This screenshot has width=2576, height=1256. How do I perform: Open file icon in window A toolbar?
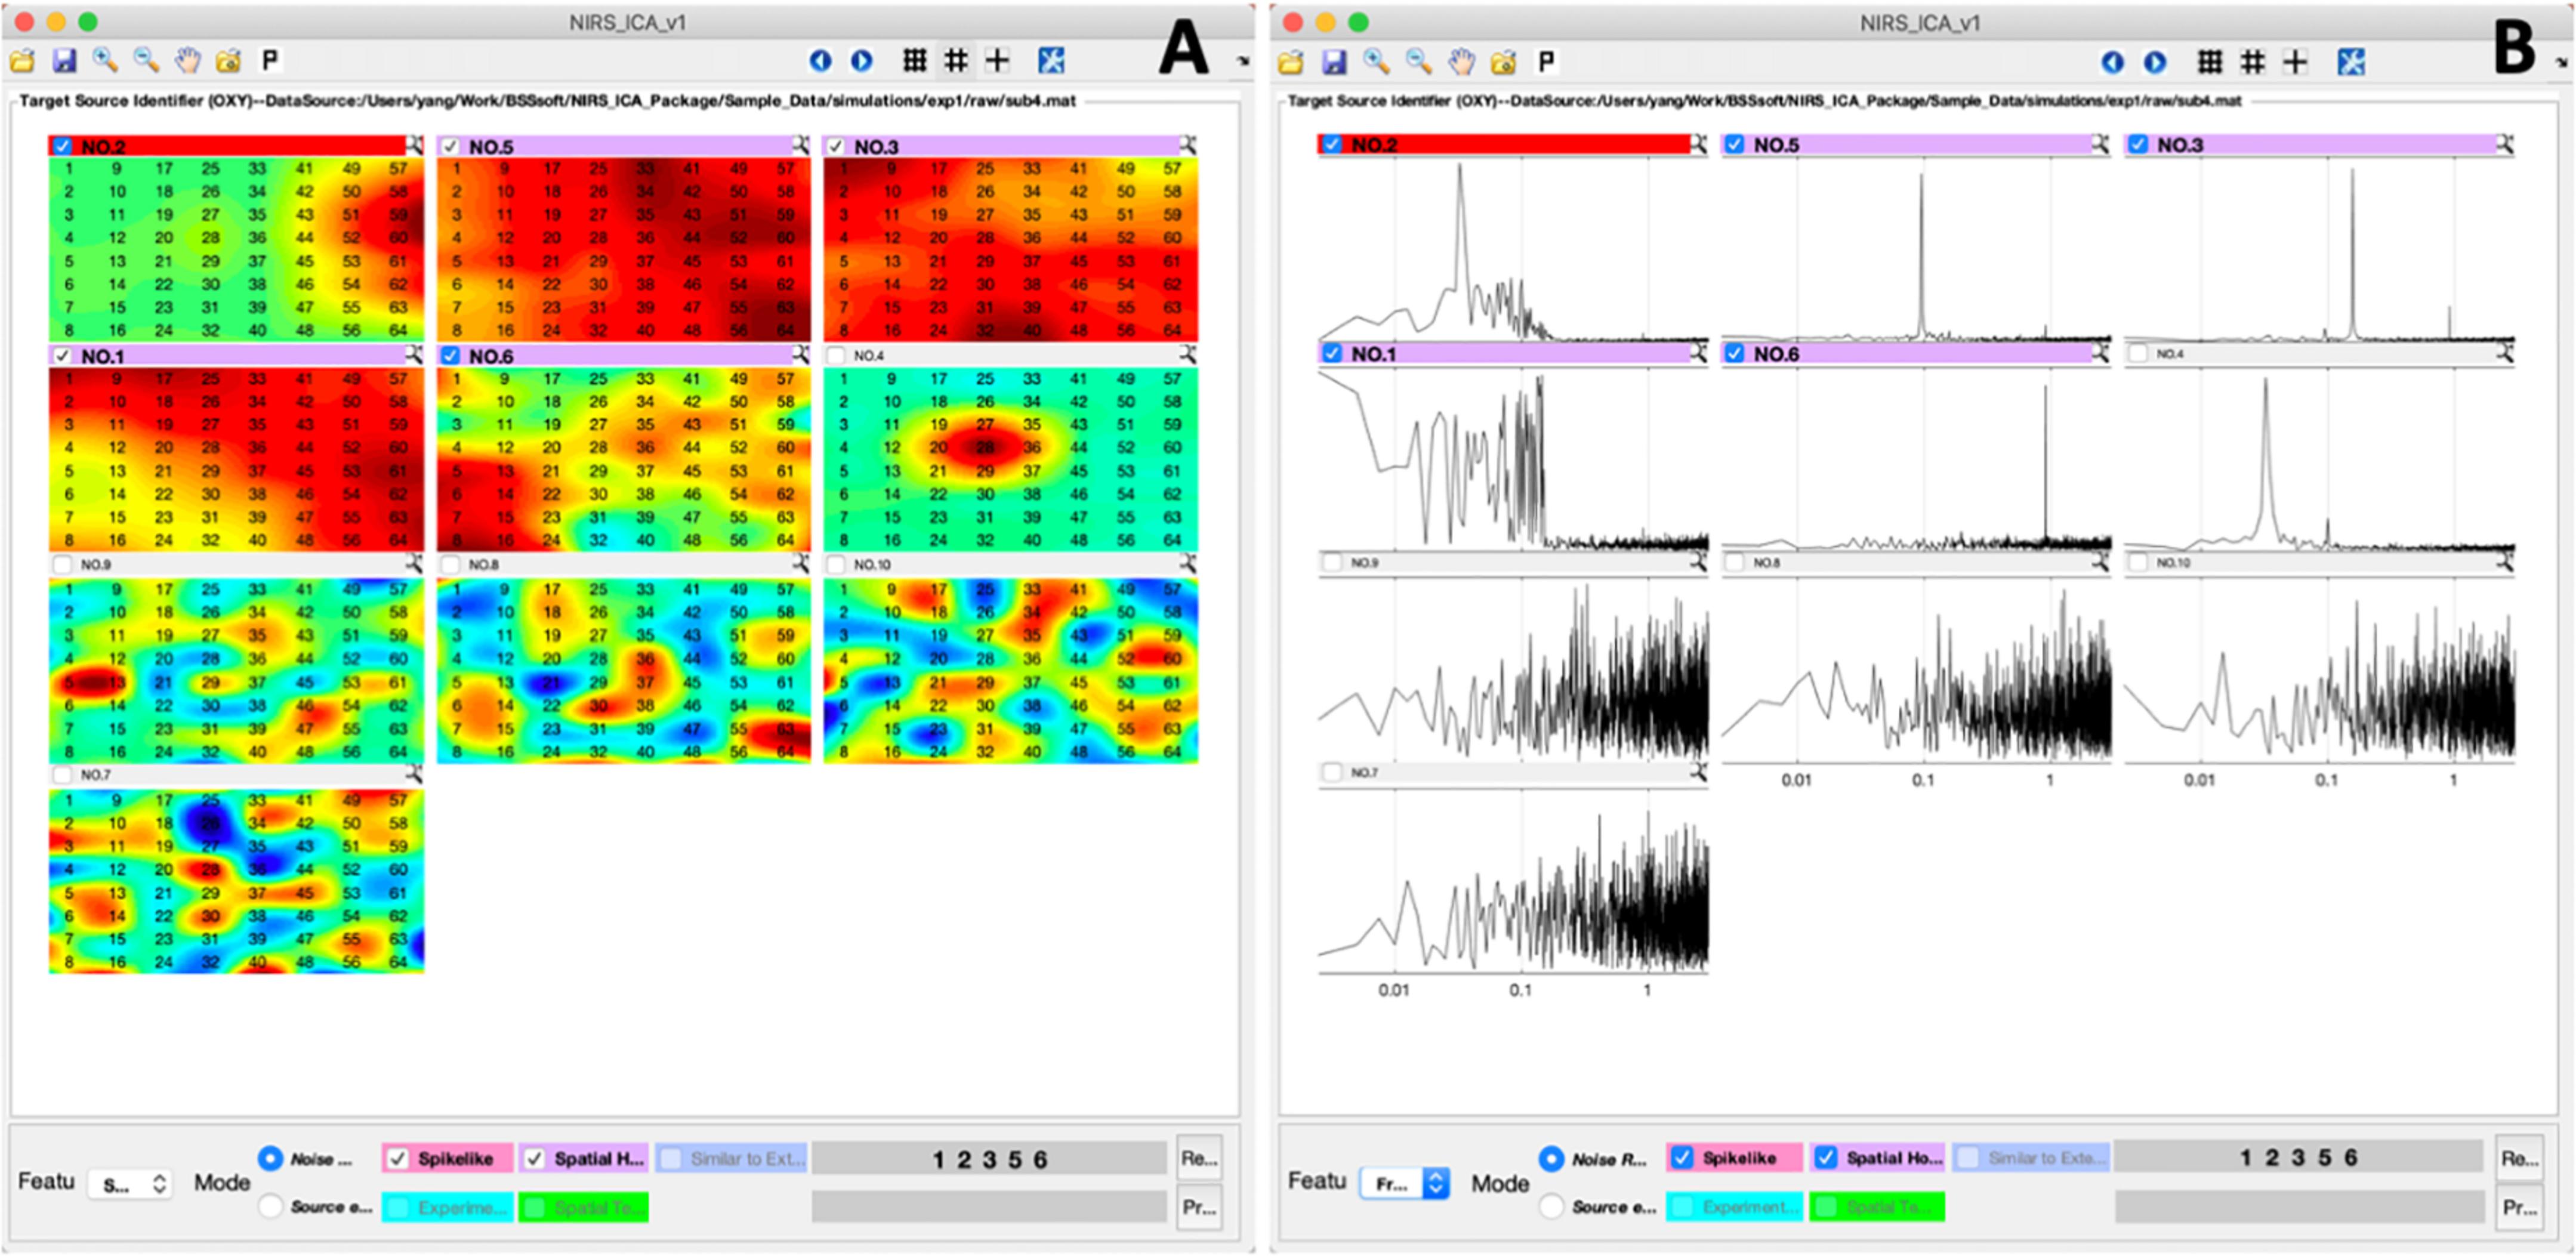coord(22,61)
